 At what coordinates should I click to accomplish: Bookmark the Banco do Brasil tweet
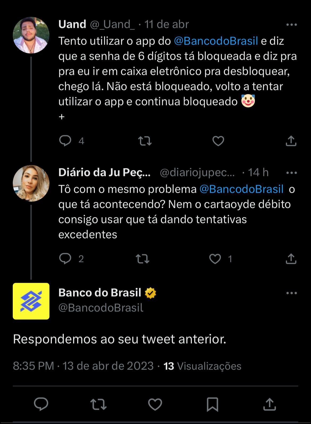click(212, 404)
